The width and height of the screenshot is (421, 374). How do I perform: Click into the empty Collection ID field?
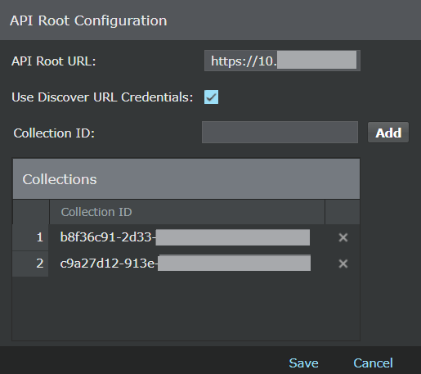pos(280,133)
